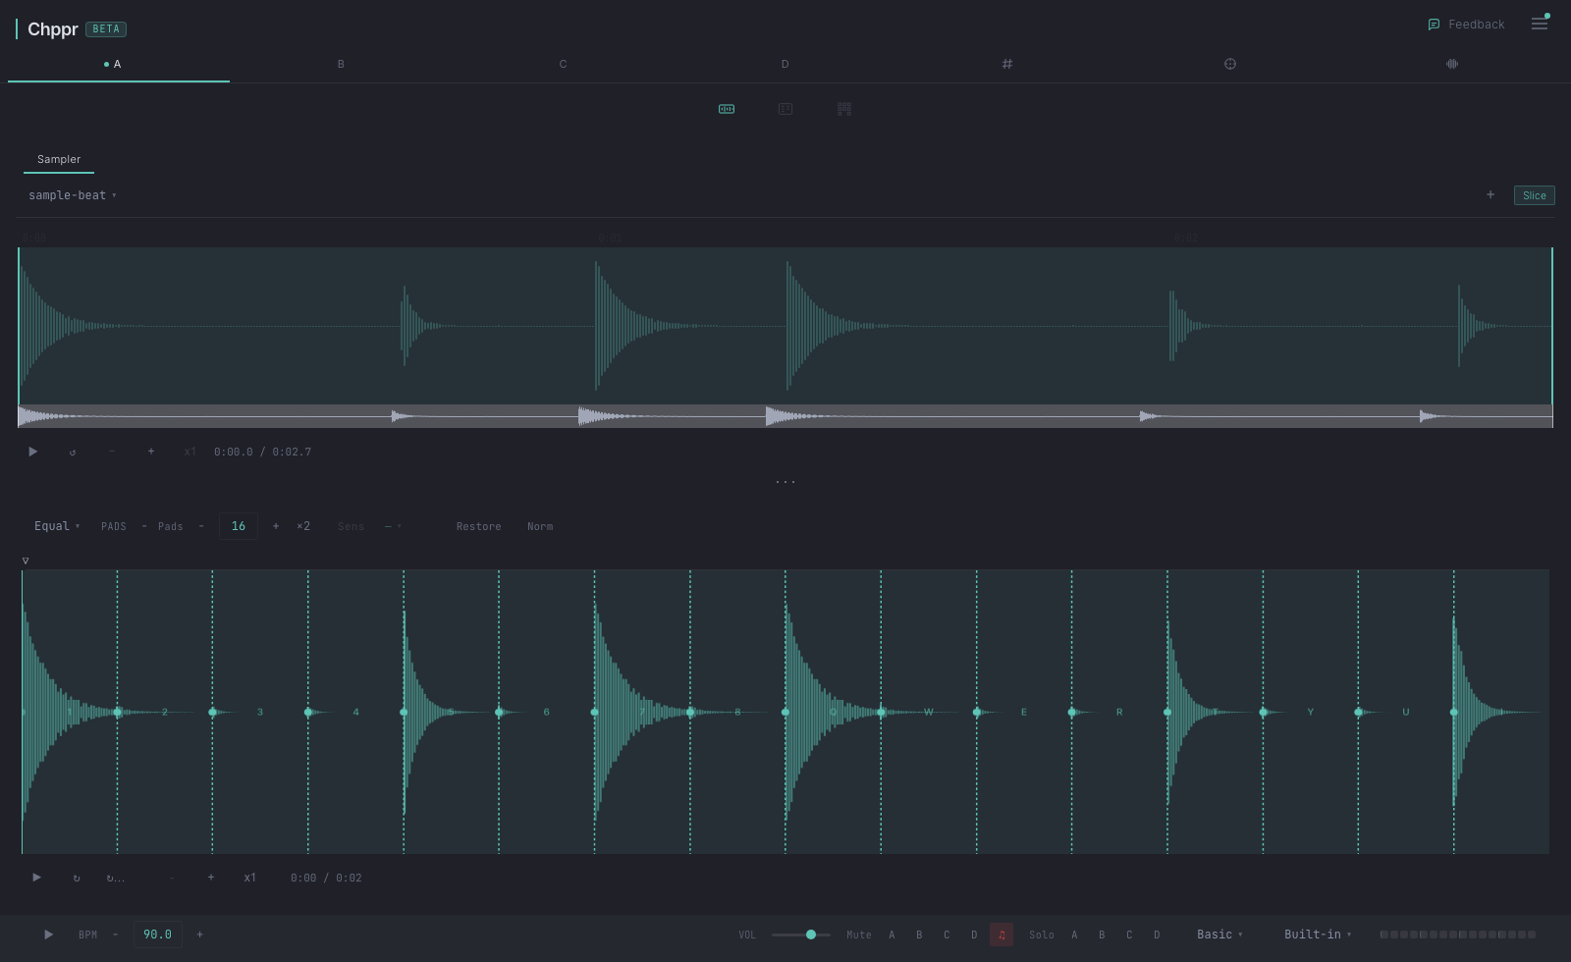Select the slice pad labeled R
1571x962 pixels.
click(x=1119, y=712)
